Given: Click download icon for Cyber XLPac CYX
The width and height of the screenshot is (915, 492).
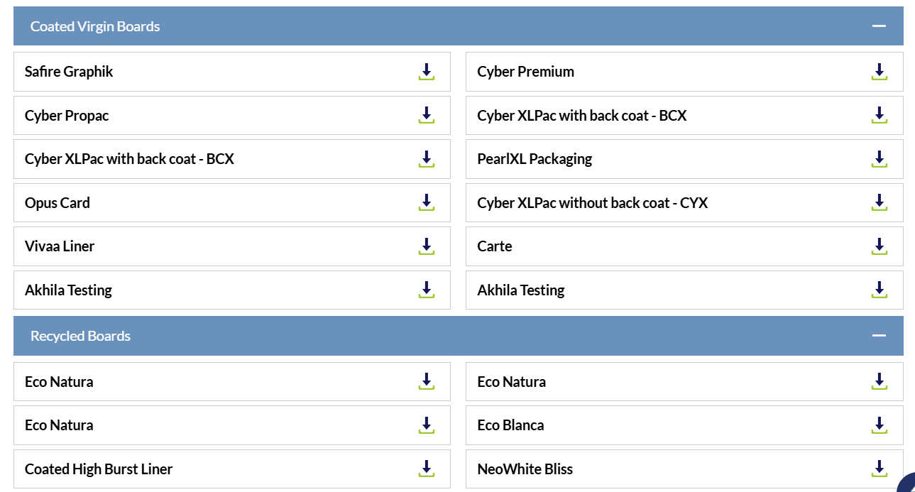Looking at the screenshot, I should [x=879, y=203].
